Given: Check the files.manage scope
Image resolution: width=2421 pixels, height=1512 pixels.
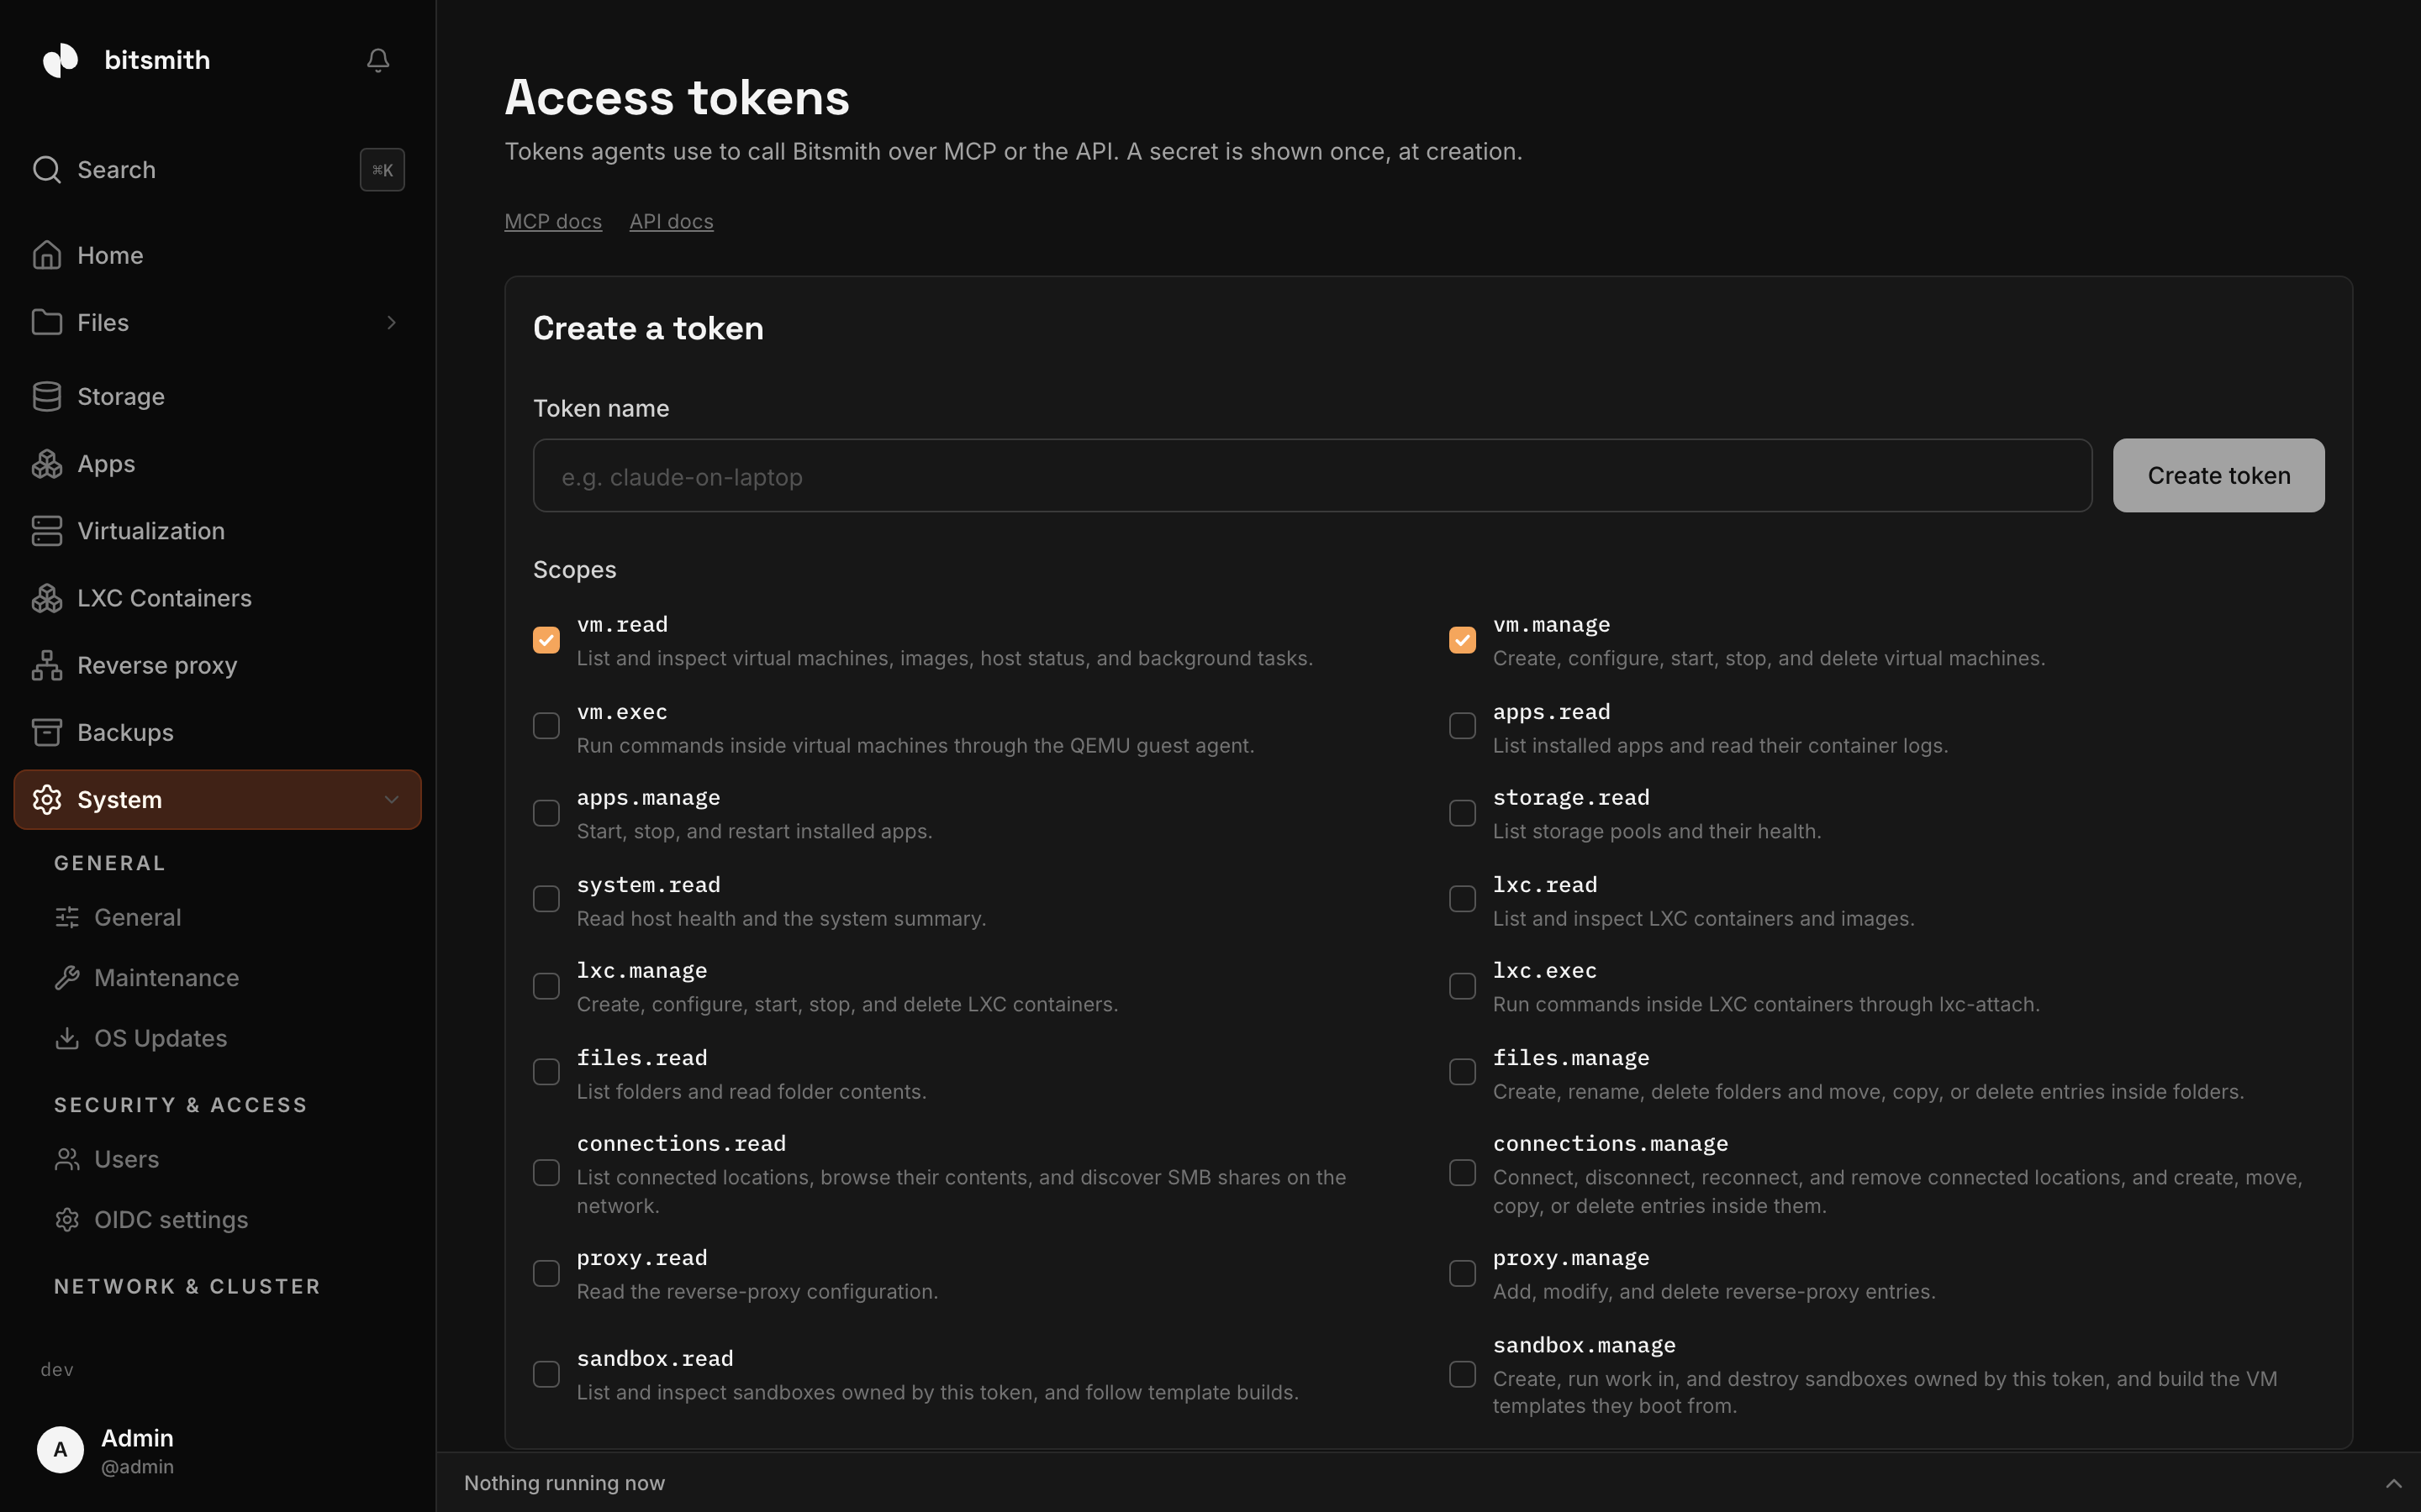Looking at the screenshot, I should [1463, 1072].
